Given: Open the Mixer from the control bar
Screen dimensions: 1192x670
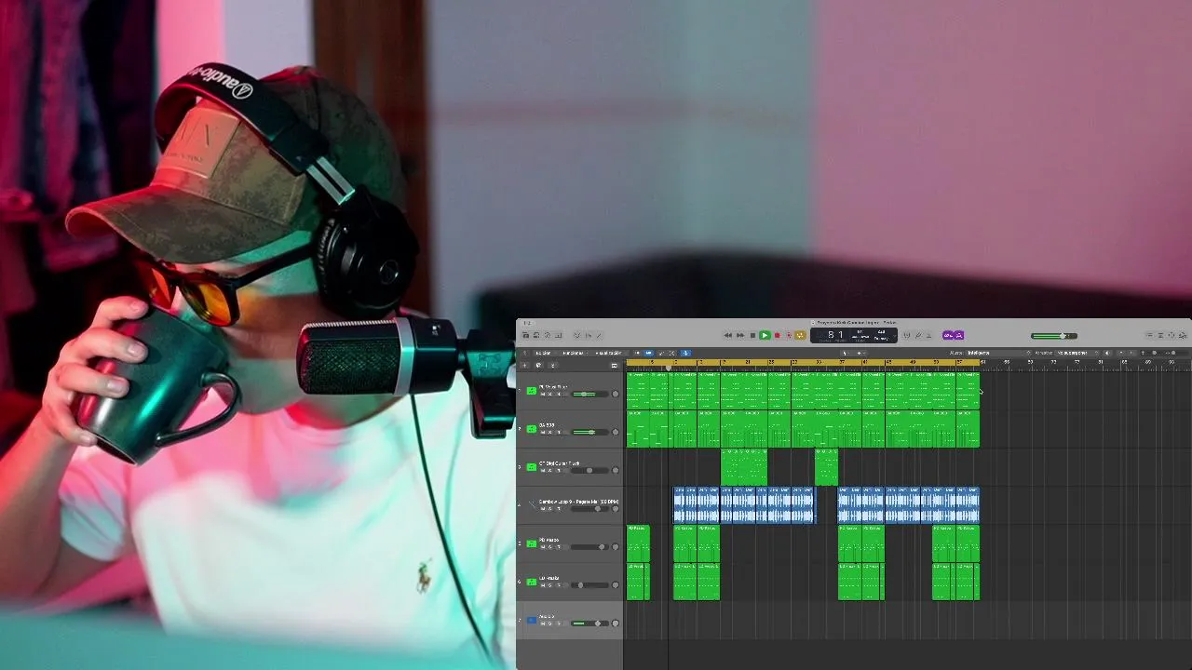Looking at the screenshot, I should pos(588,335).
